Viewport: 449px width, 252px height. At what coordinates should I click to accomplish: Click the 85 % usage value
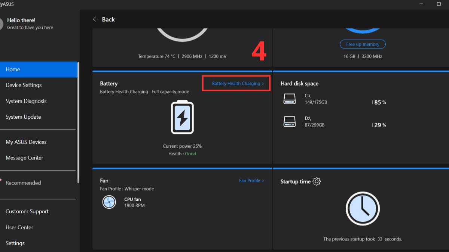pyautogui.click(x=380, y=102)
